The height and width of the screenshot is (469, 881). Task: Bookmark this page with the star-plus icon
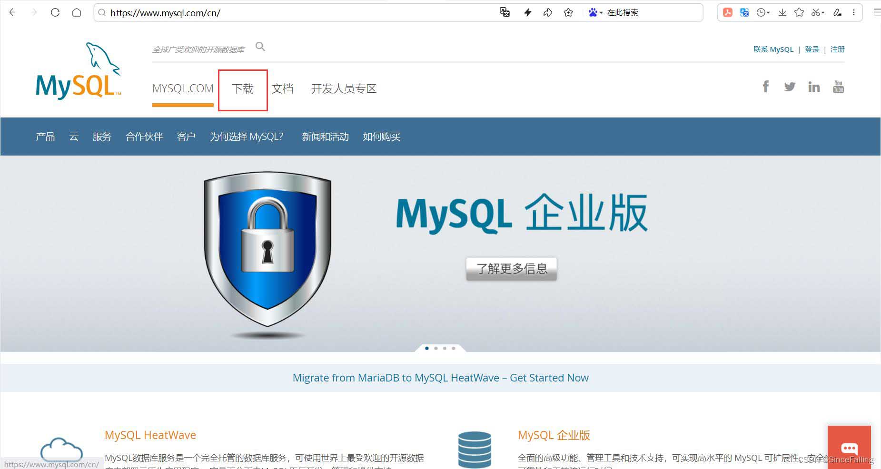(x=568, y=12)
